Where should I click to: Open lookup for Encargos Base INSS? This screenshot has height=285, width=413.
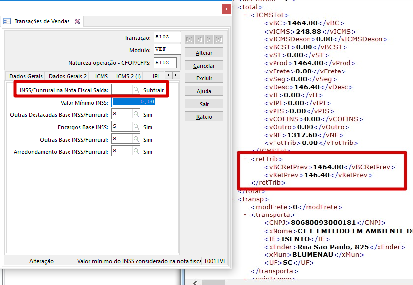click(136, 127)
